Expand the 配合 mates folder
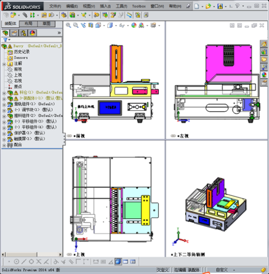Image resolution: width=269 pixels, height=274 pixels. click(x=4, y=145)
